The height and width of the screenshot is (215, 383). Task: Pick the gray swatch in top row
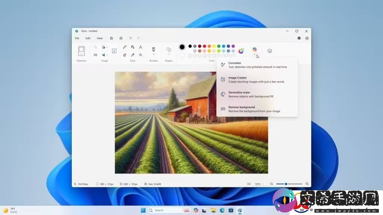pos(195,46)
